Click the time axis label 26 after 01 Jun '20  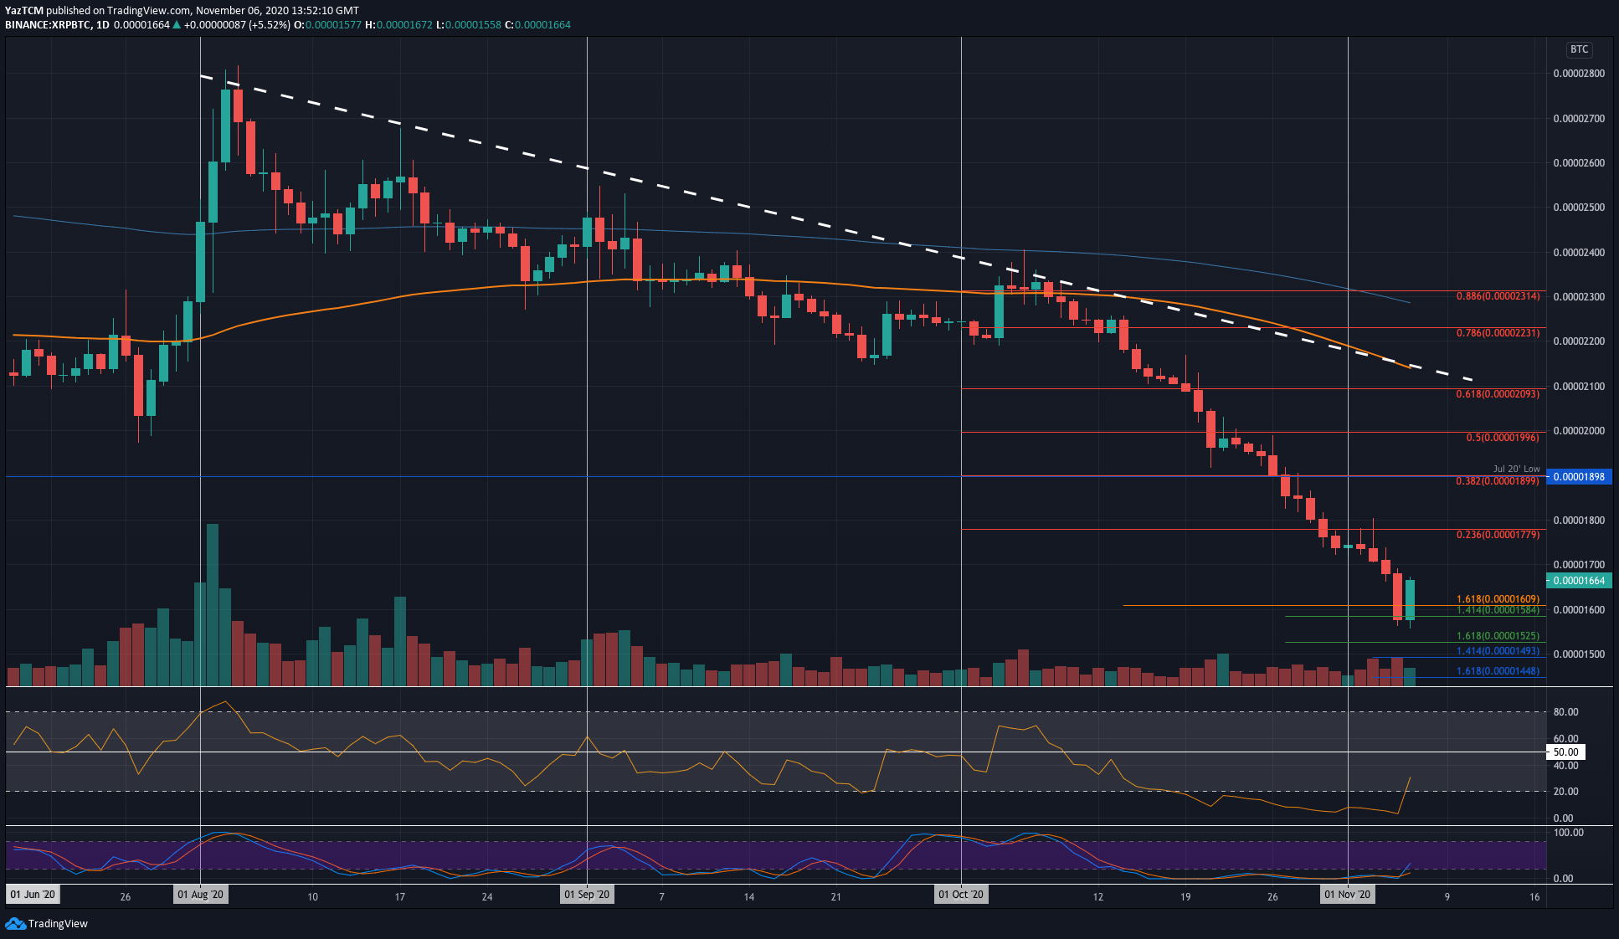click(125, 896)
